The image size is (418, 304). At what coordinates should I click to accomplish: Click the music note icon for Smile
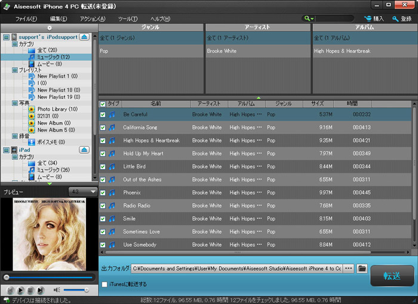click(x=112, y=219)
